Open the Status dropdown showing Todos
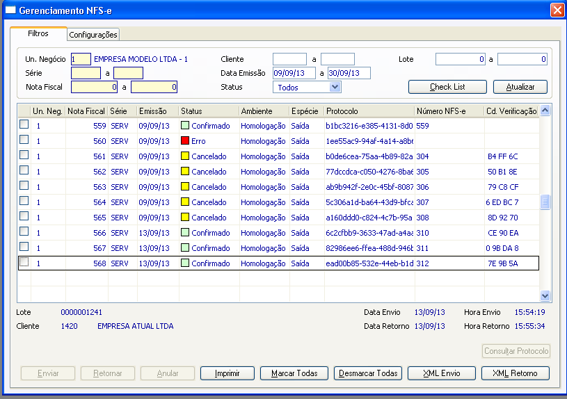567x399 pixels. coord(307,87)
